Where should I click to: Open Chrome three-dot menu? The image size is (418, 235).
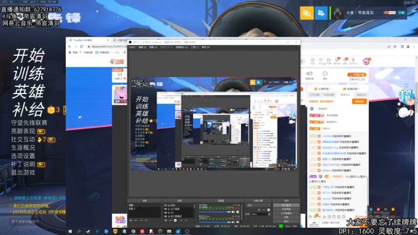click(x=414, y=46)
